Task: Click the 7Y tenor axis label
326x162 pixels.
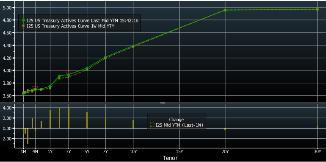Action: 105,151
